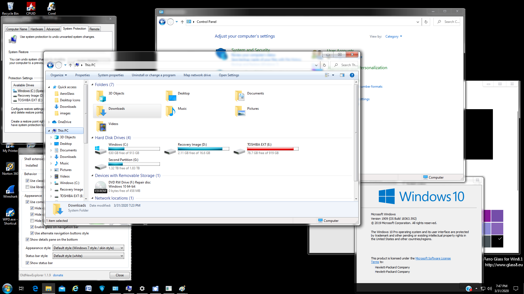The width and height of the screenshot is (524, 294).
Task: Switch to the Hardware tab
Action: 37,29
